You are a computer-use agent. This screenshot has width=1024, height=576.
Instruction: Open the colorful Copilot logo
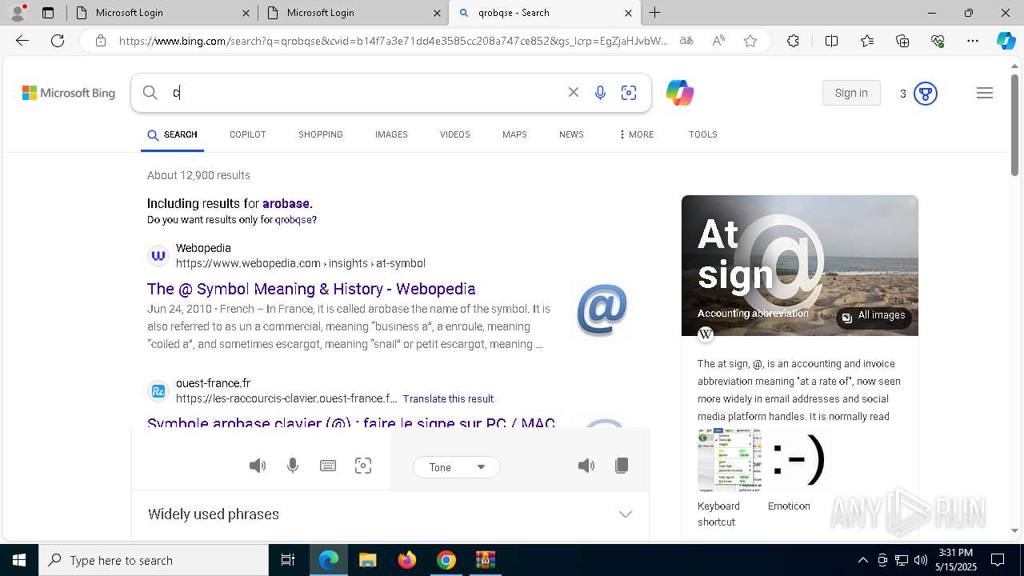click(x=680, y=93)
